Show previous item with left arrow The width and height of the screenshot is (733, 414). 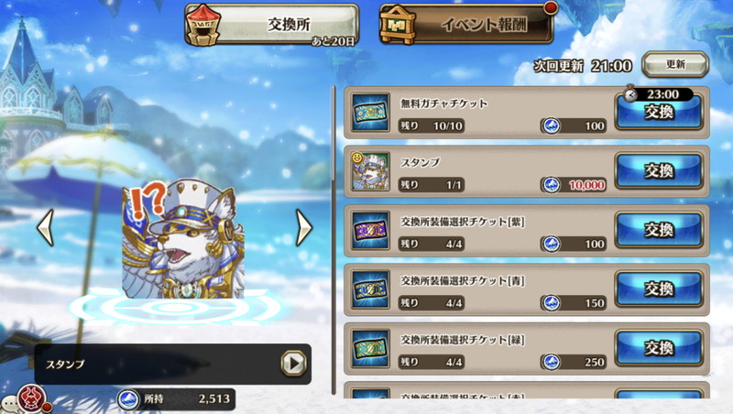[x=45, y=227]
